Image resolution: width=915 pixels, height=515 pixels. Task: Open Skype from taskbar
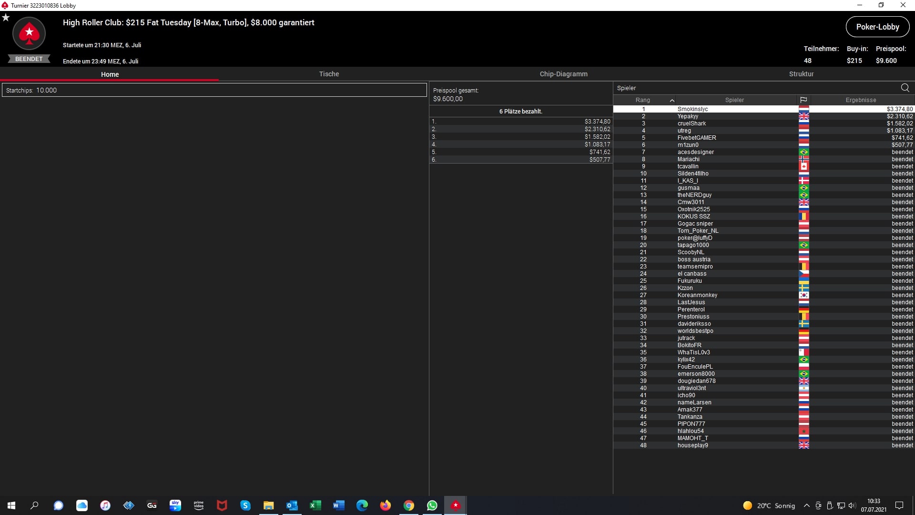[245, 505]
